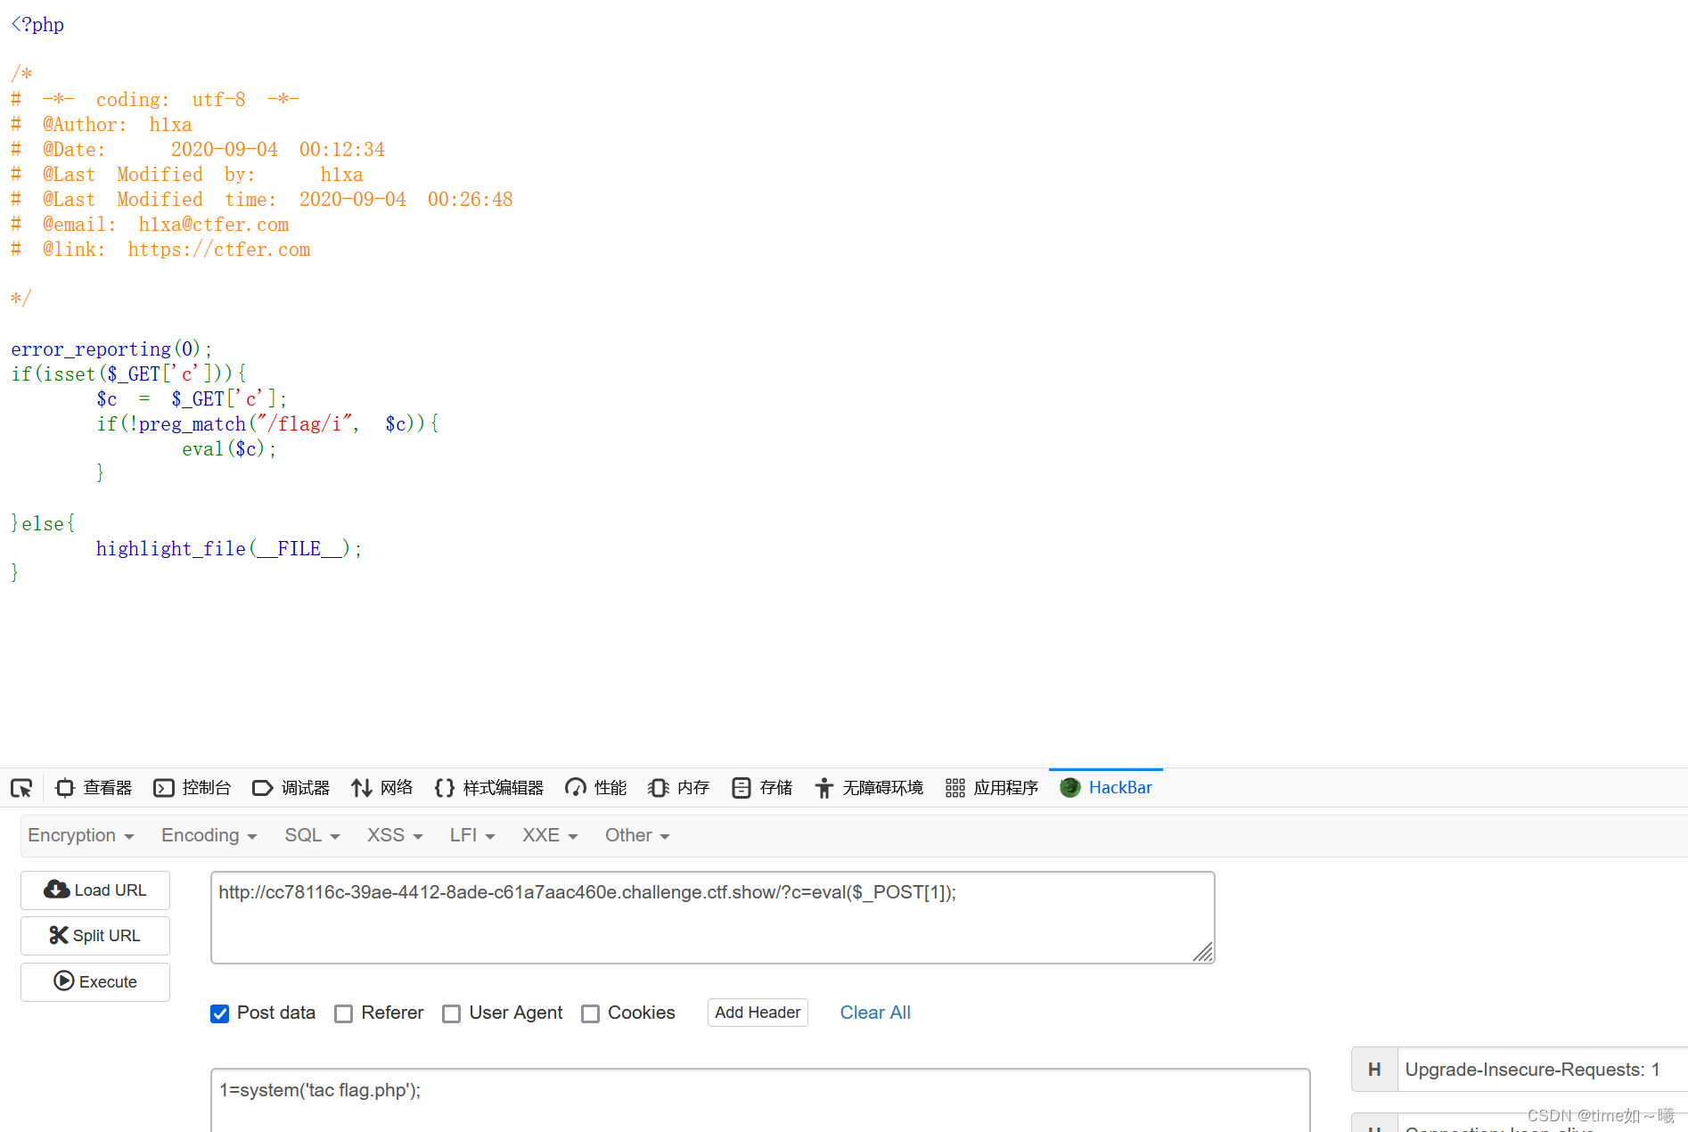1688x1132 pixels.
Task: Click the Add Header button
Action: [758, 1013]
